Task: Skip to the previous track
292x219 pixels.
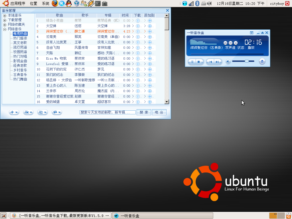Action: tap(210, 62)
